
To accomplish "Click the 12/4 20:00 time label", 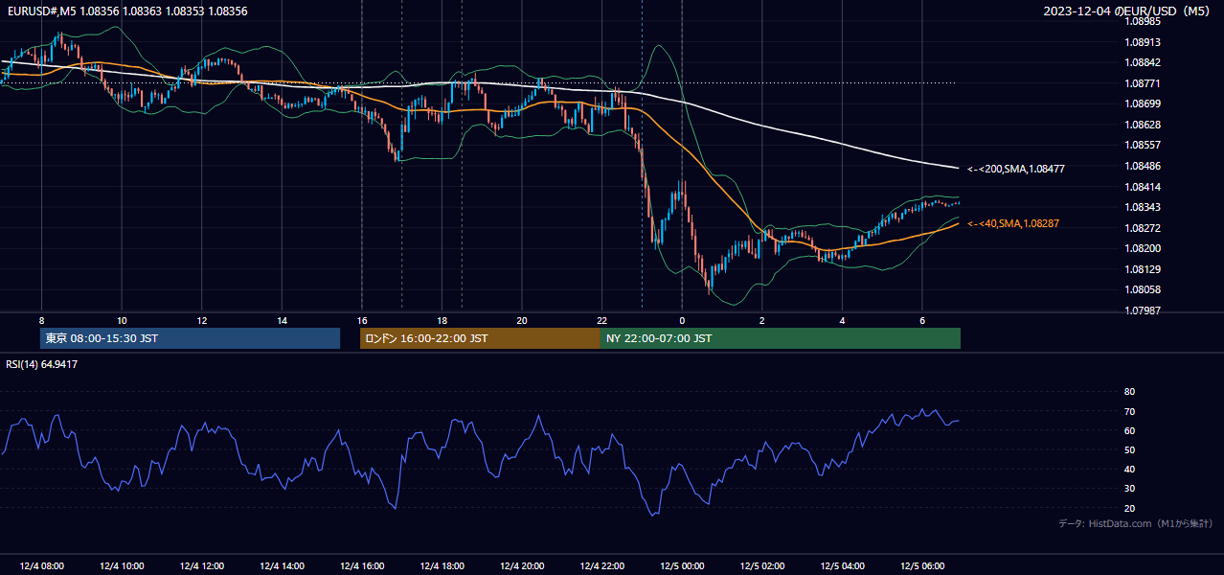I will (521, 566).
